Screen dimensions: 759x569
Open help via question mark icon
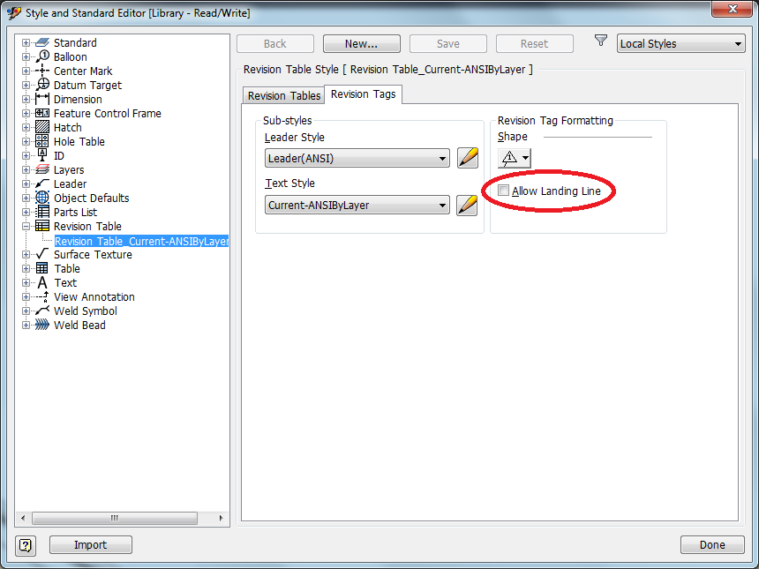(x=25, y=544)
